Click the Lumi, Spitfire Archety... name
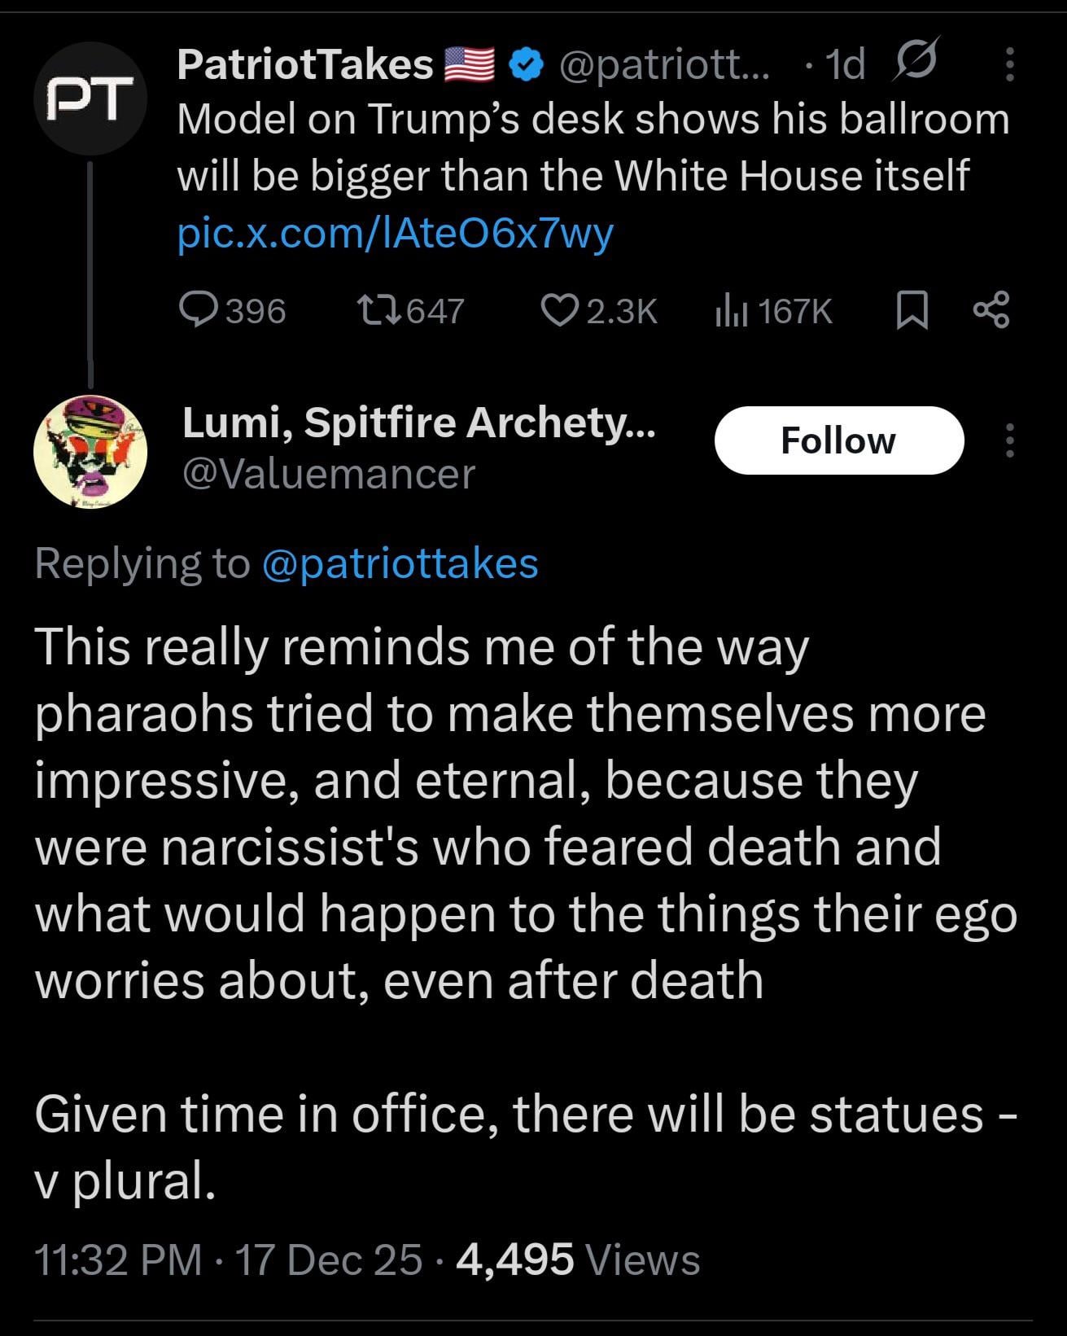Viewport: 1067px width, 1336px height. pos(419,422)
